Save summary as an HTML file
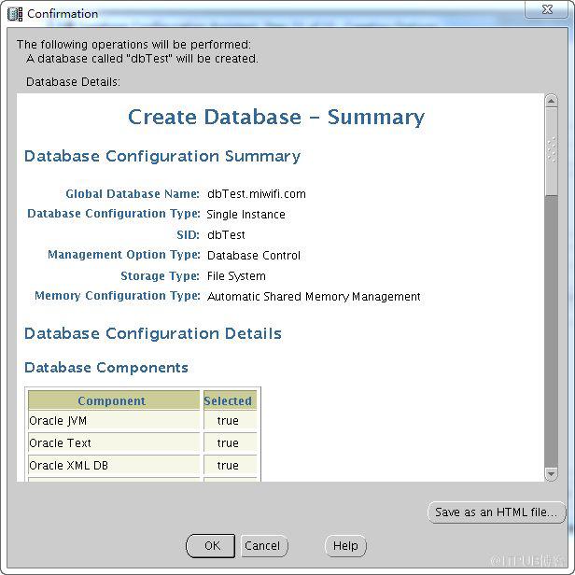 click(497, 512)
